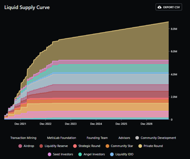The height and width of the screenshot is (159, 190).
Task: Click the Seed Investors pink dot
Action: click(49, 154)
